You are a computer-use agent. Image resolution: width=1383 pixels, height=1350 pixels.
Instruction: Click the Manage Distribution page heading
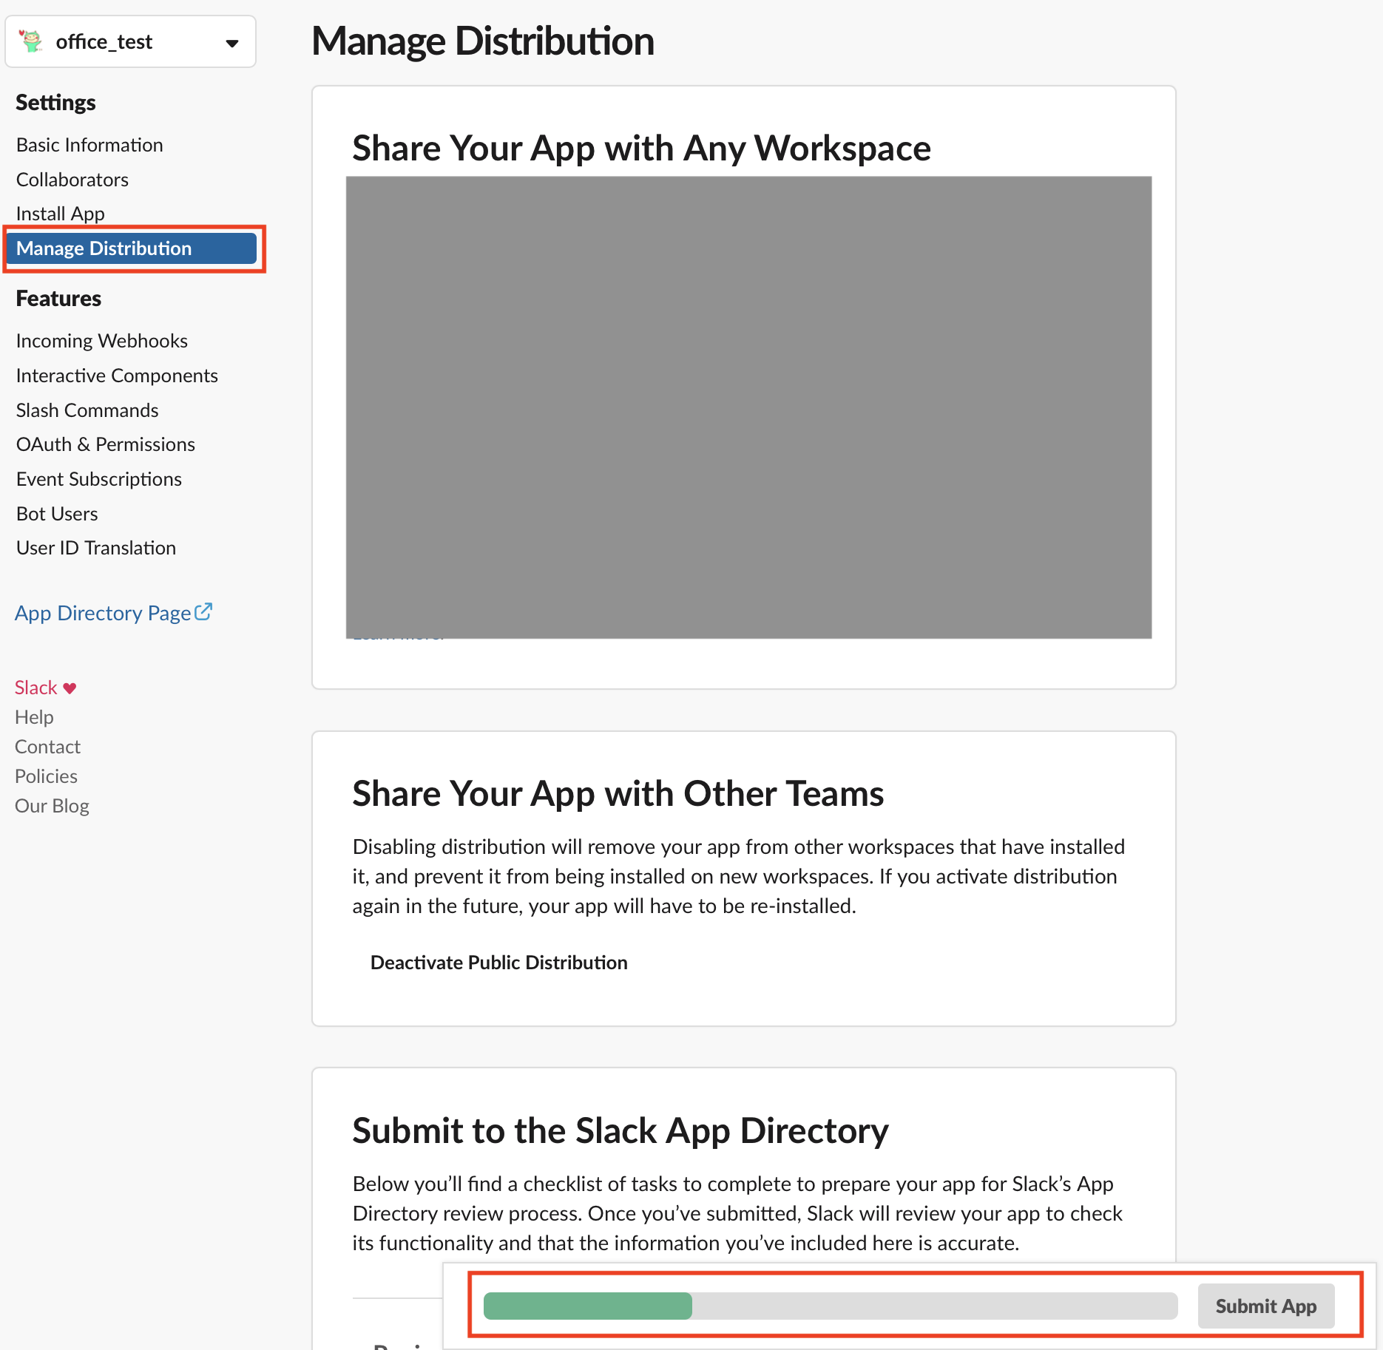(x=483, y=41)
